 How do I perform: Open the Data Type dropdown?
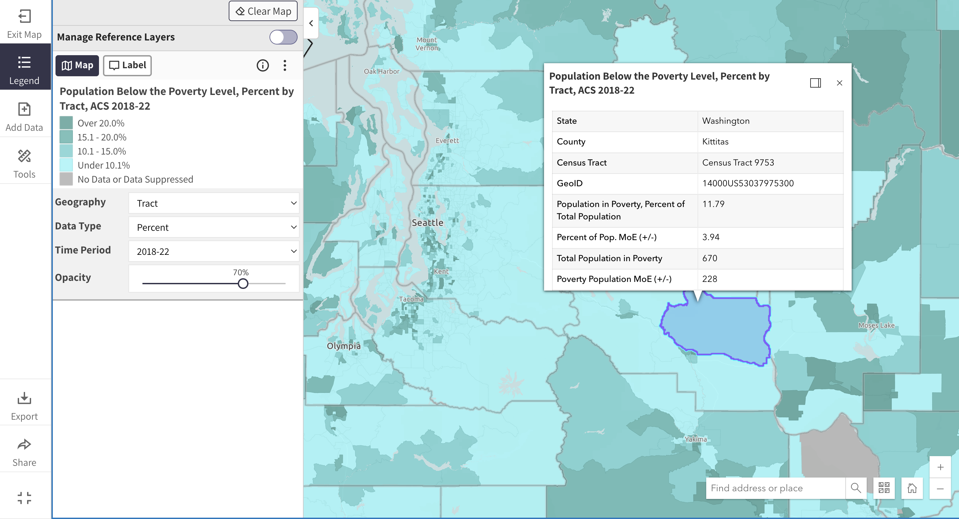214,227
